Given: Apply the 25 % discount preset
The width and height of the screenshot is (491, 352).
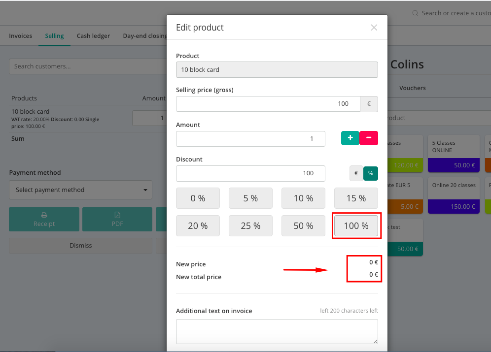Looking at the screenshot, I should click(x=250, y=225).
